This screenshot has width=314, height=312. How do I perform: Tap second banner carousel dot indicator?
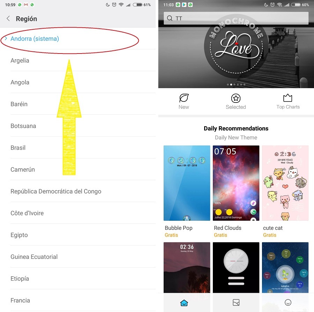(x=231, y=85)
